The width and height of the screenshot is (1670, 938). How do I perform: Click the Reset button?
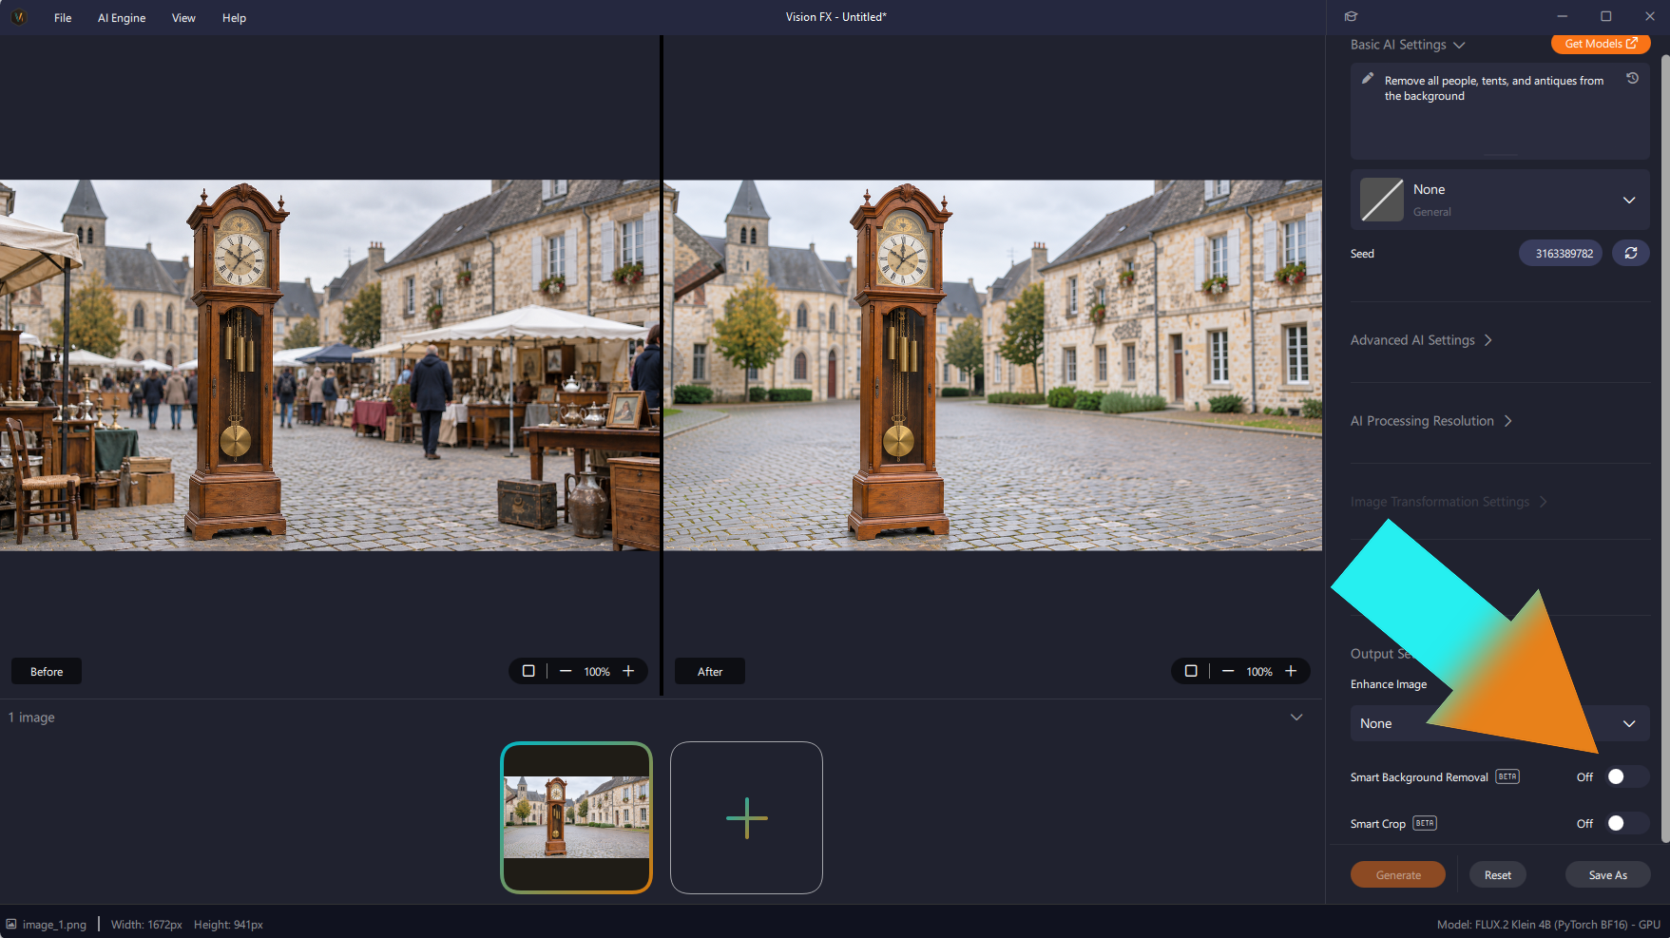[1498, 875]
